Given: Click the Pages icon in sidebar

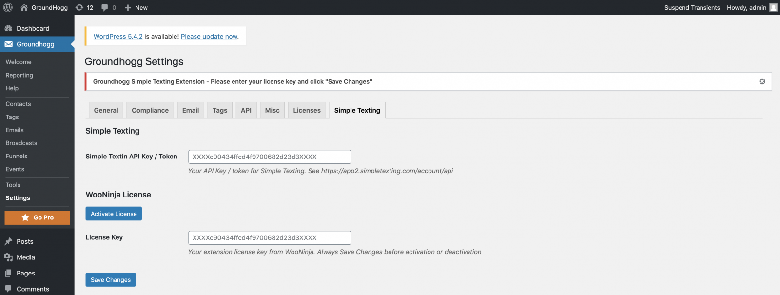Looking at the screenshot, I should click(8, 273).
